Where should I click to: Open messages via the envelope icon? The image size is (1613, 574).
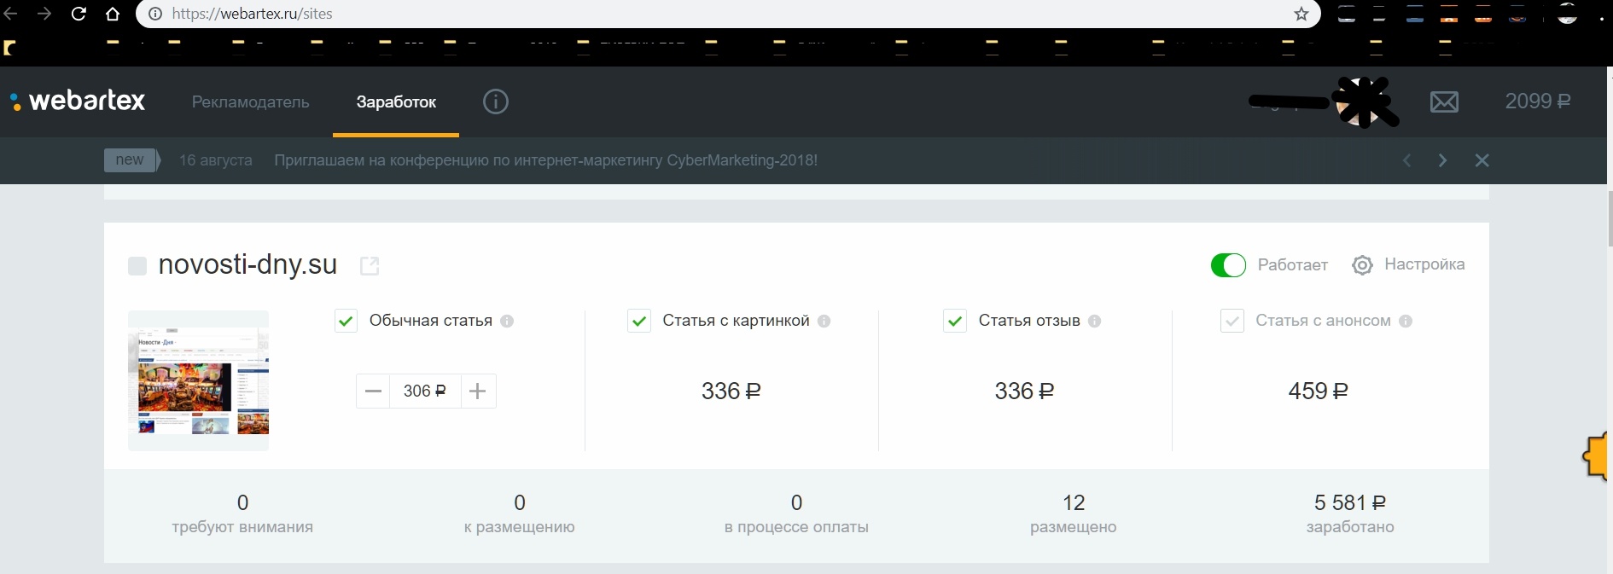coord(1444,102)
